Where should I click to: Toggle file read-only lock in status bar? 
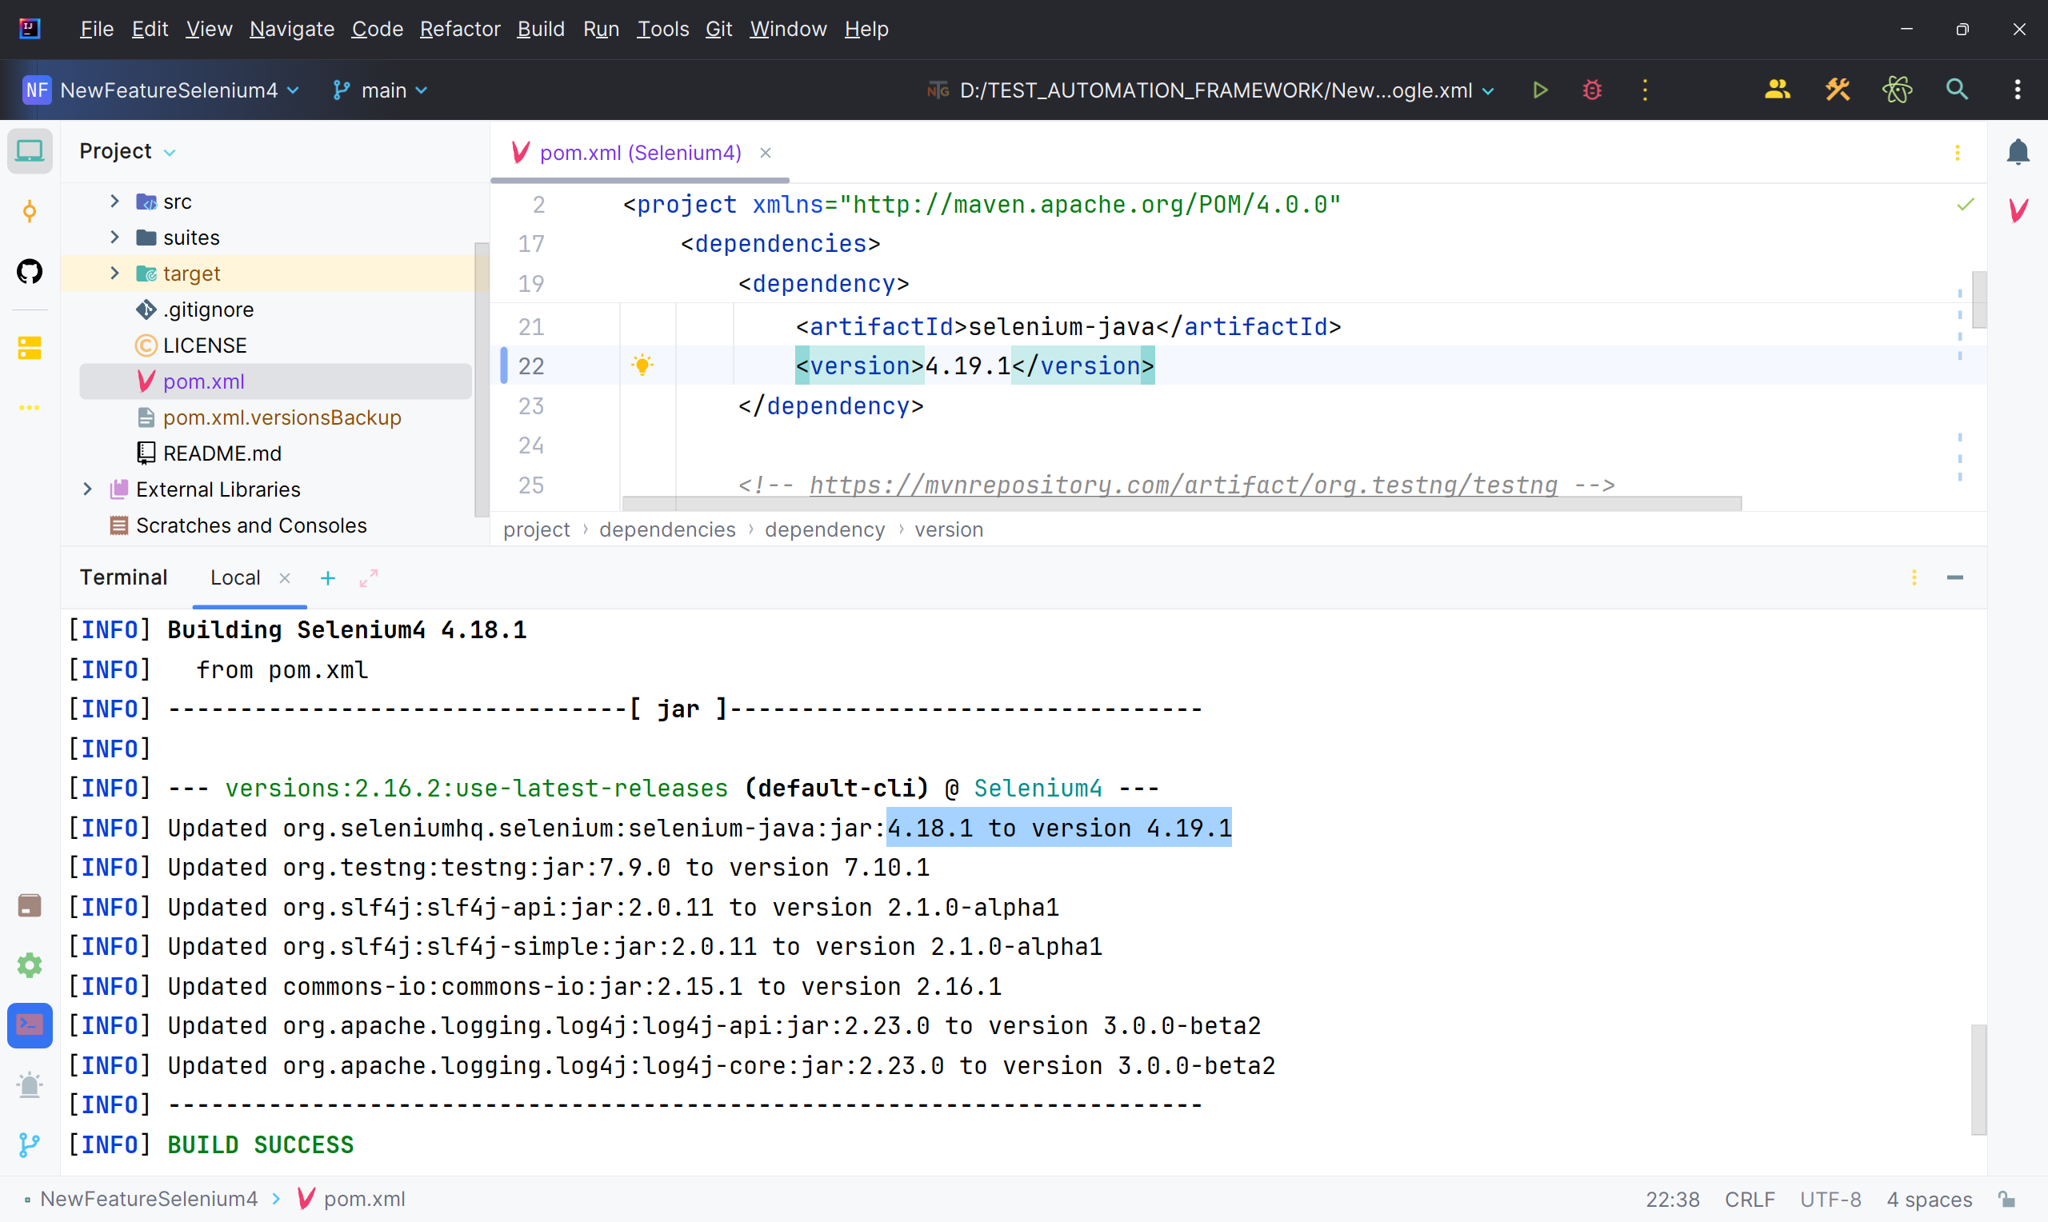point(2007,1199)
